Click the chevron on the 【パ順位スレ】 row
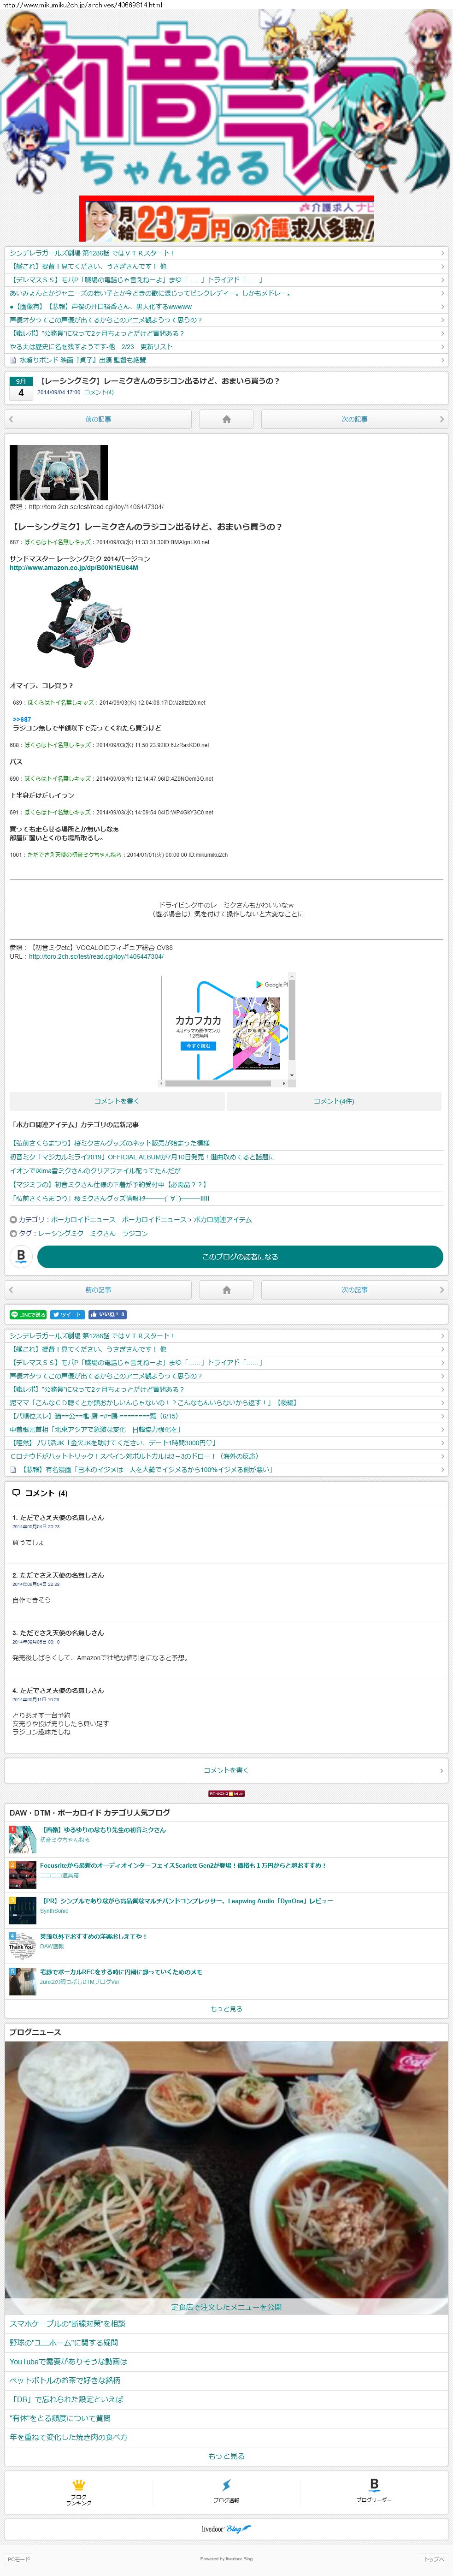The height and width of the screenshot is (2576, 453). [x=442, y=1416]
